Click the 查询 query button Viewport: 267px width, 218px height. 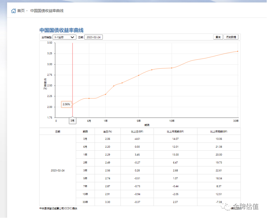pos(218,37)
